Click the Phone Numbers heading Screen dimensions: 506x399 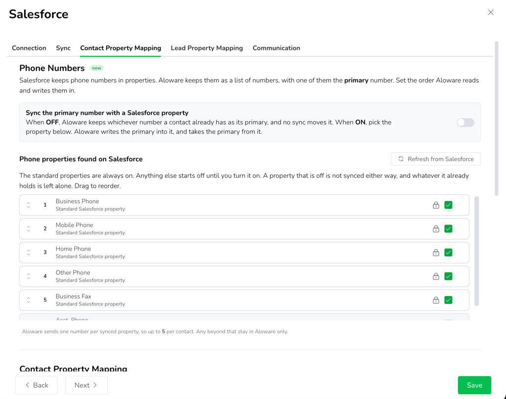(52, 68)
